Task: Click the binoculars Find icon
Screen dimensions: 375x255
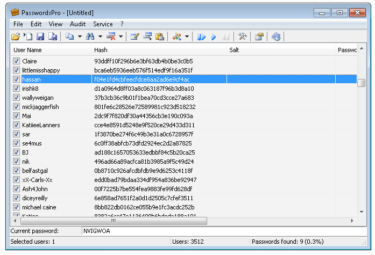Action: click(x=90, y=37)
